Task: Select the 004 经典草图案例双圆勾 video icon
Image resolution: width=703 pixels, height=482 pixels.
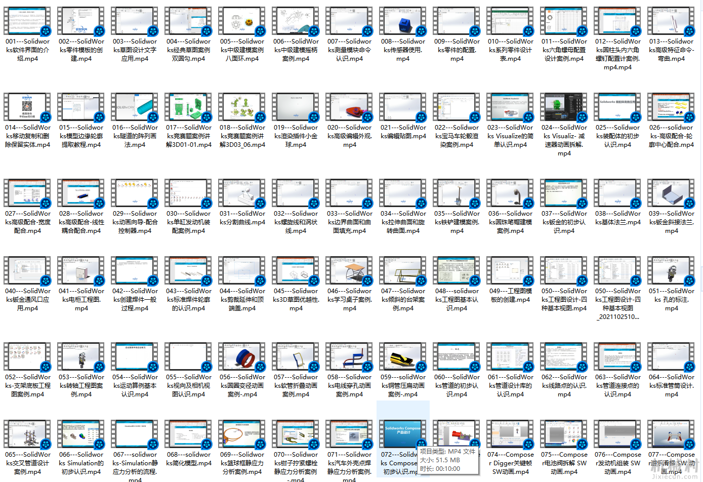Action: pos(188,21)
